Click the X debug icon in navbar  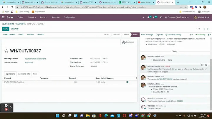click(161, 17)
